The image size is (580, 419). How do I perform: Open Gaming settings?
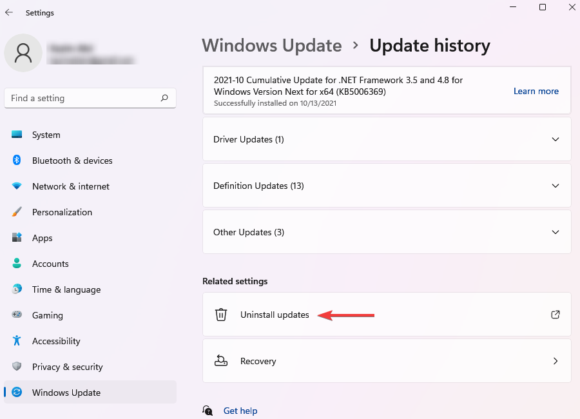point(90,315)
